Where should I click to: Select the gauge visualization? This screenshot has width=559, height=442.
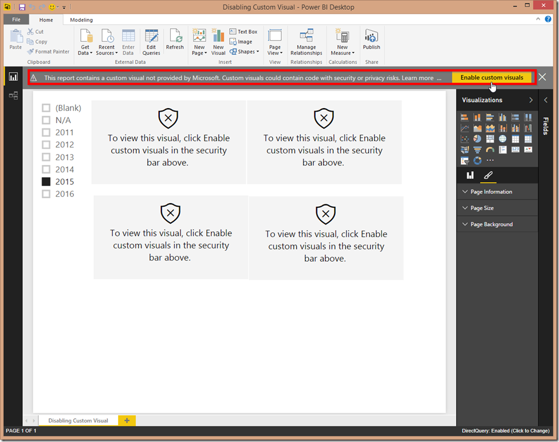point(490,149)
